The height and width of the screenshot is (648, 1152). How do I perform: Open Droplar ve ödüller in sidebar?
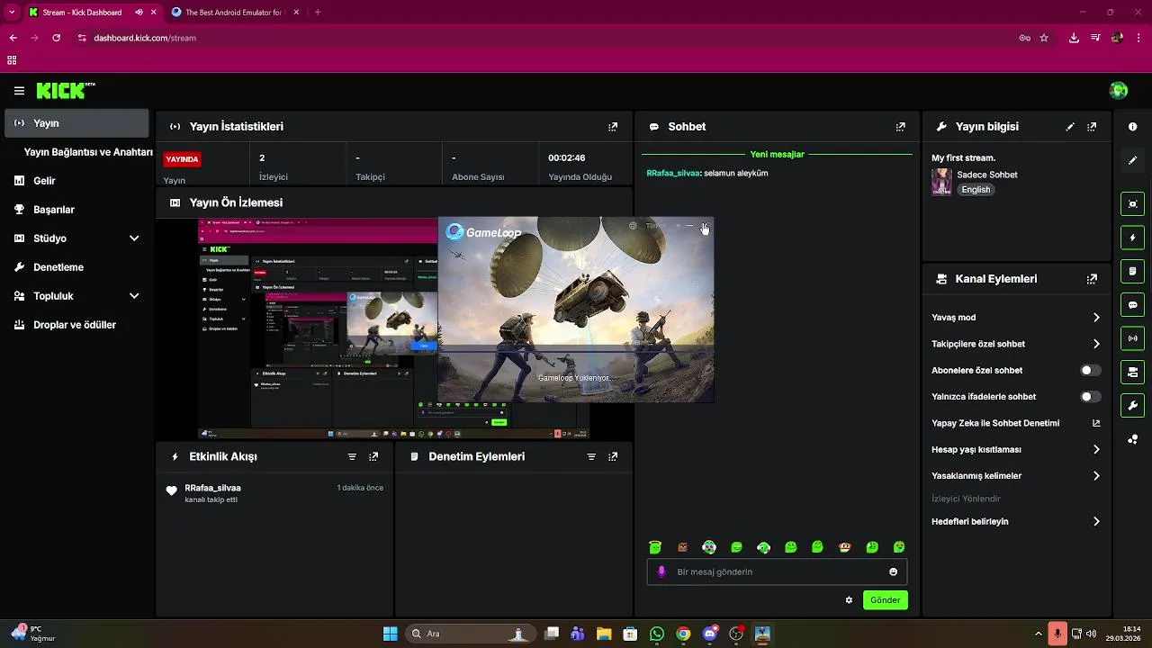(76, 325)
